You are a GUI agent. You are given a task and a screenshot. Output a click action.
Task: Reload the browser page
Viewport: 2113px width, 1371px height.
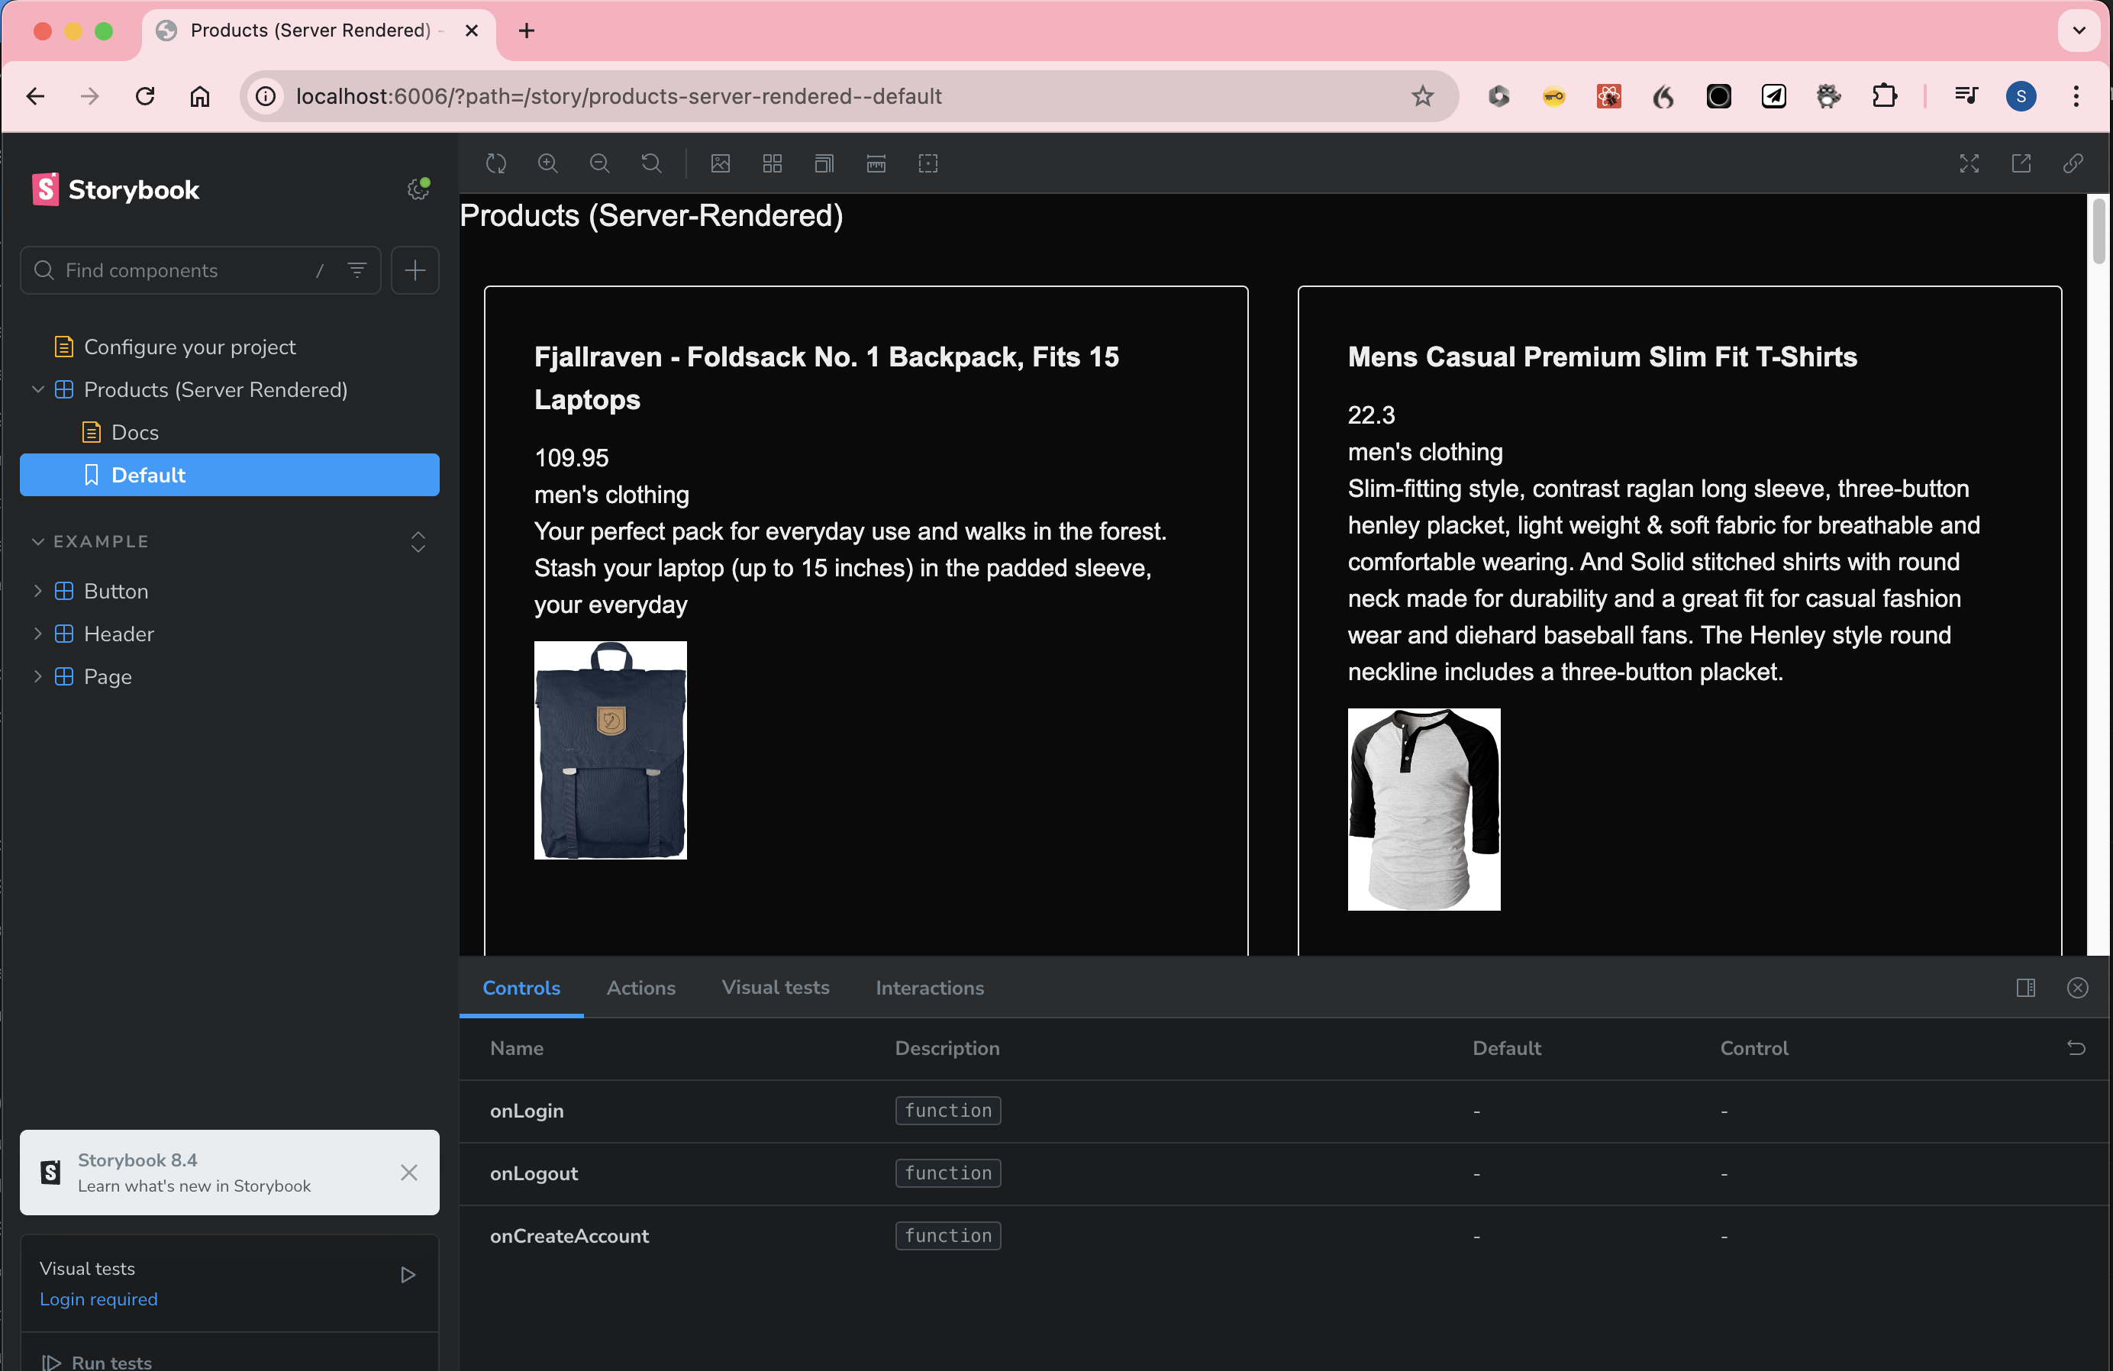(x=145, y=96)
